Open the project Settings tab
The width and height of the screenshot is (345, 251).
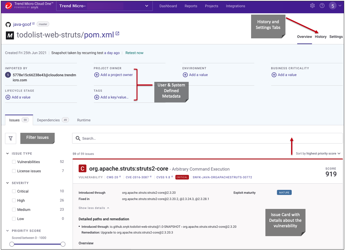tap(336, 37)
